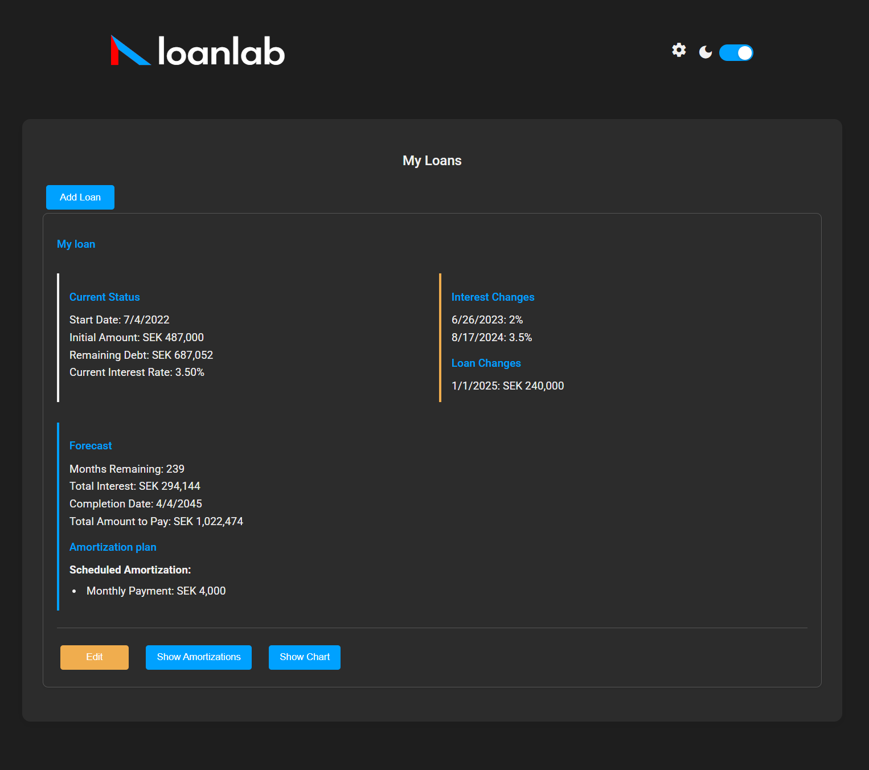Click the Monthly Payment SEK 4,000 item
Image resolution: width=869 pixels, height=770 pixels.
tap(155, 591)
